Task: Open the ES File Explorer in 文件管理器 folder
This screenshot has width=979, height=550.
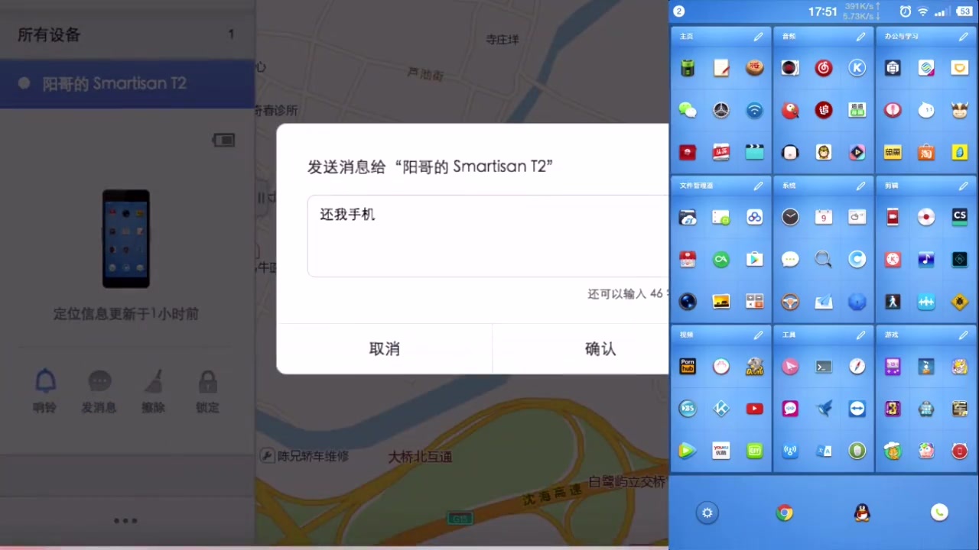Action: 688,218
